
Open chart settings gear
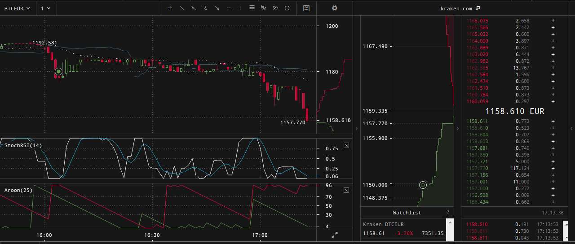pyautogui.click(x=335, y=8)
